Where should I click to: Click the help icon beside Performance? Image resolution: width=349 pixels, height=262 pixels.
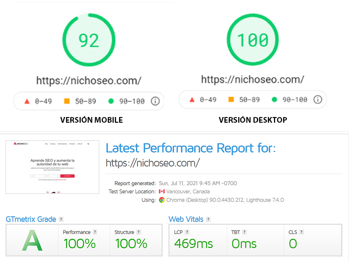pyautogui.click(x=95, y=232)
